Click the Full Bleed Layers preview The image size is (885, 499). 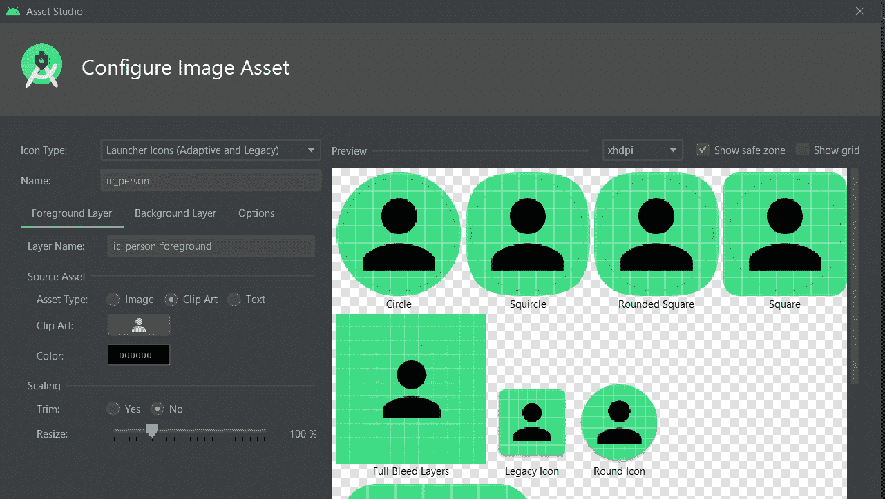click(411, 389)
